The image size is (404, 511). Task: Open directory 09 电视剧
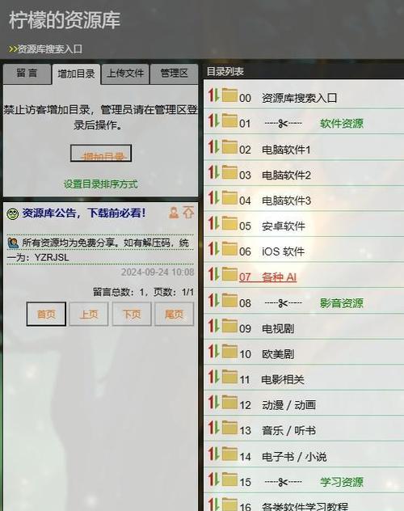coord(267,328)
